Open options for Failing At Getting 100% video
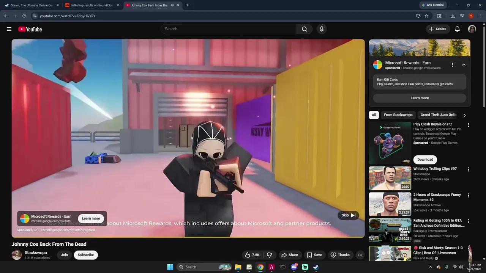The image size is (486, 273). tap(468, 221)
